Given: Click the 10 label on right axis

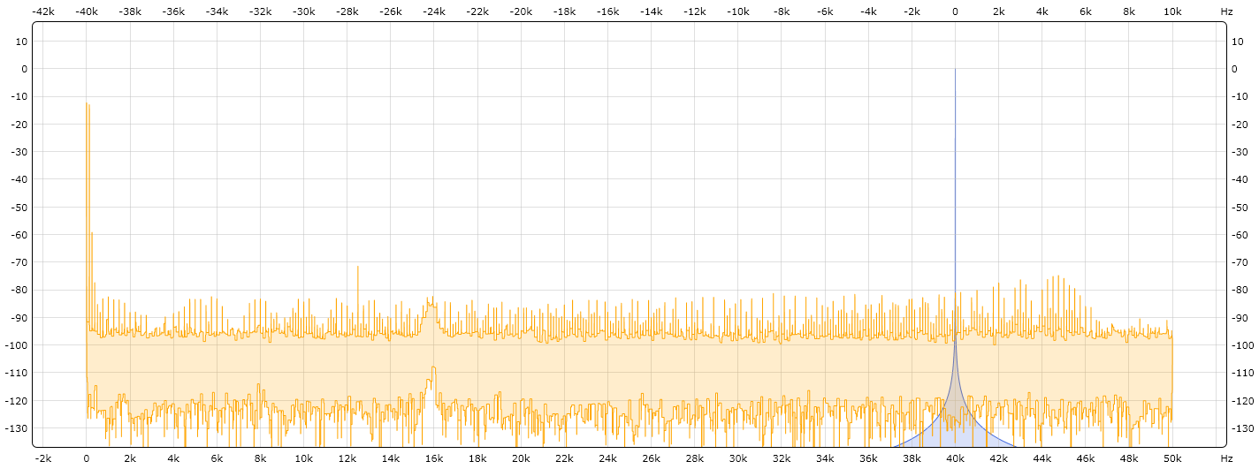Looking at the screenshot, I should pos(1240,42).
